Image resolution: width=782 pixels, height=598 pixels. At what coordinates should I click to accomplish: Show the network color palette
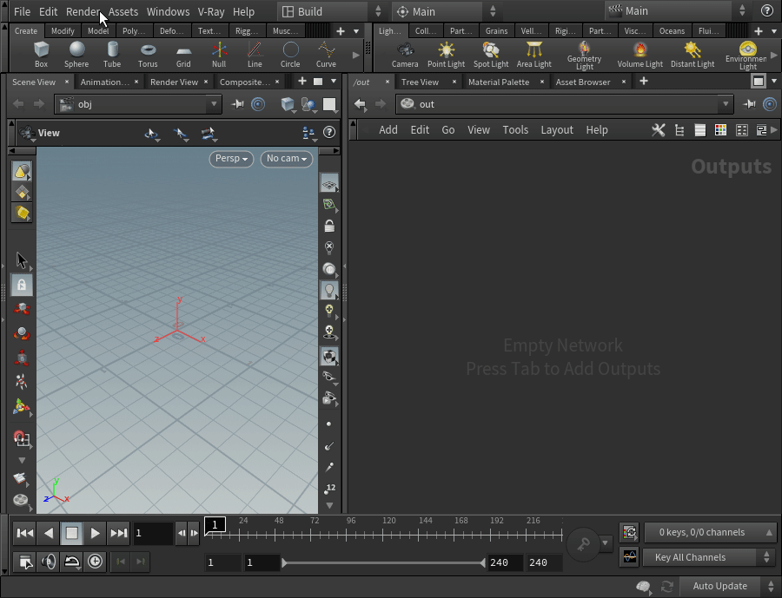(x=720, y=130)
